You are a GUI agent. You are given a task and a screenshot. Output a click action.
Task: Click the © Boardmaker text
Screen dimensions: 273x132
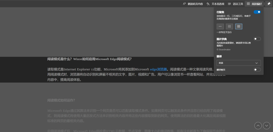[223, 50]
